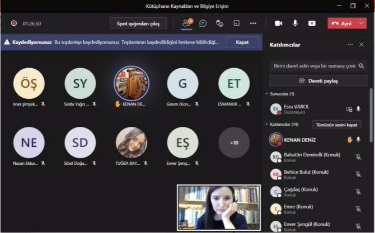Open more options ellipsis in Katılımcılar panel
The width and height of the screenshot is (375, 233).
[350, 45]
